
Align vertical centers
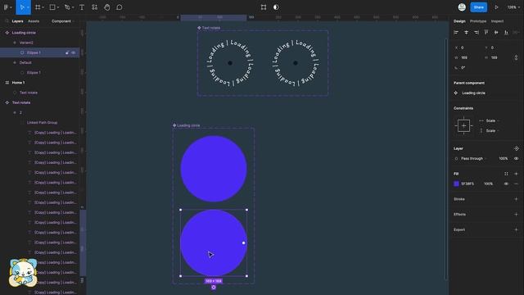click(x=496, y=33)
